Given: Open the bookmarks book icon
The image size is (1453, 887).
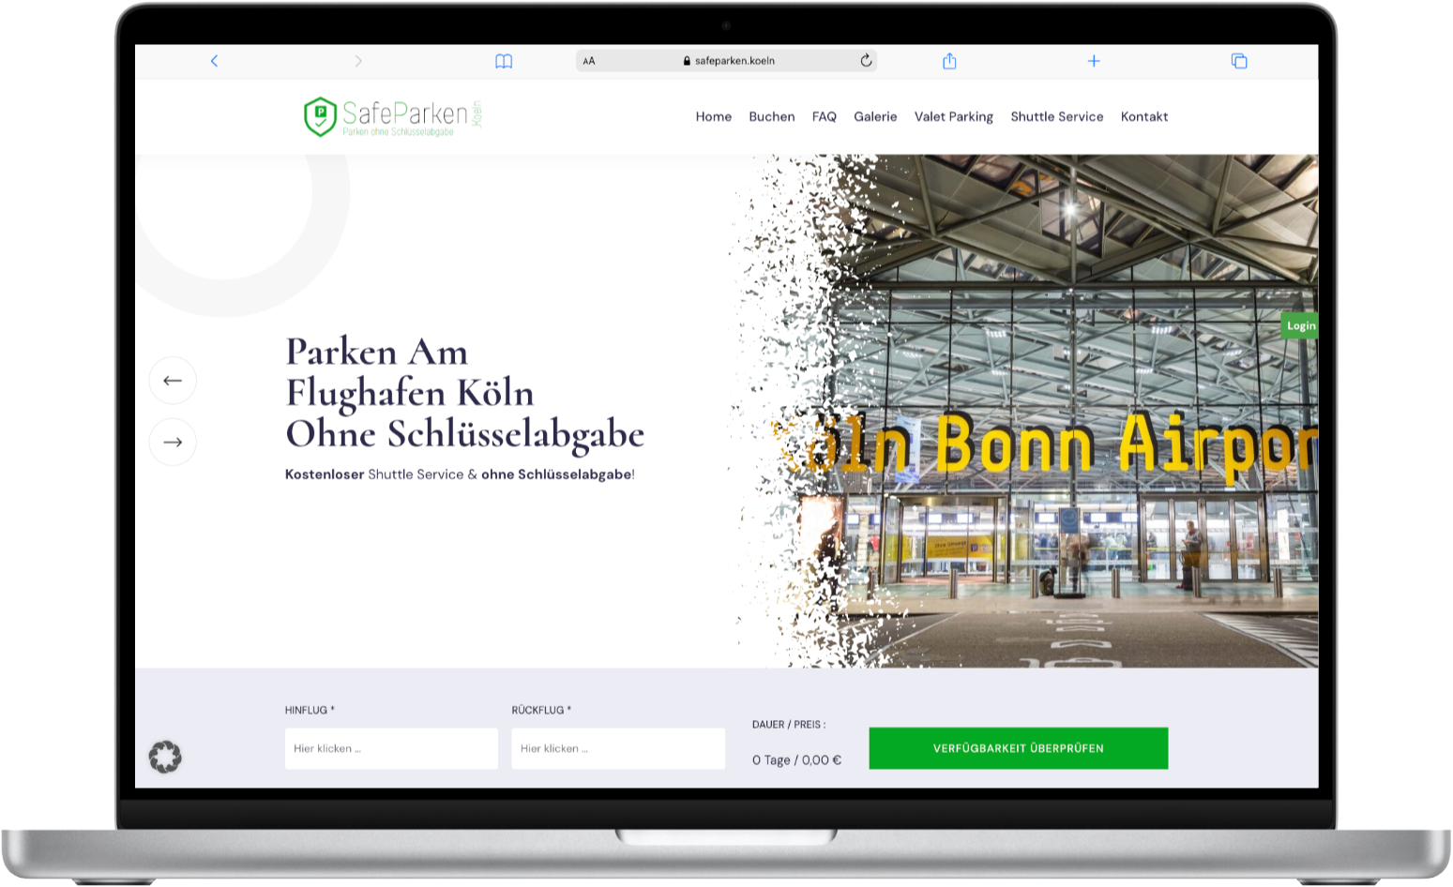Looking at the screenshot, I should tap(504, 61).
